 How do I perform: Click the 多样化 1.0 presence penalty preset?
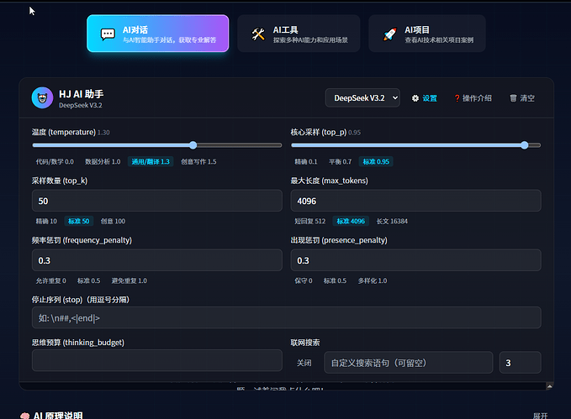tap(373, 280)
